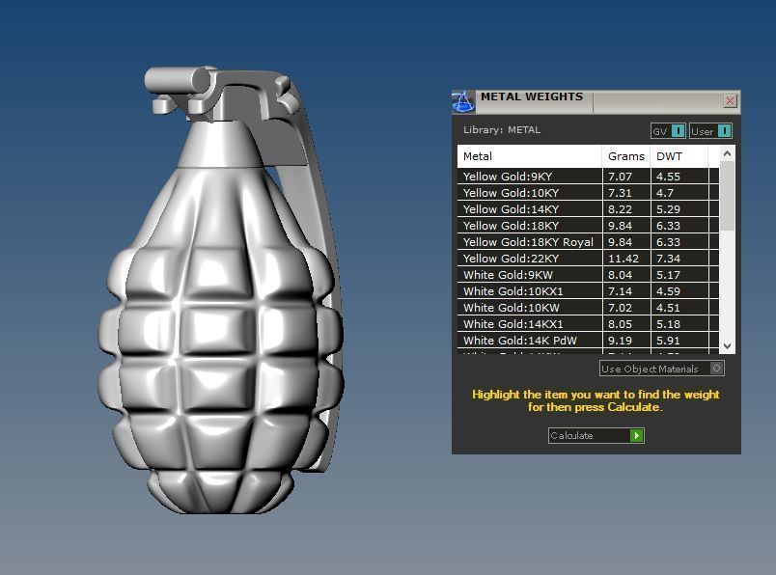
Task: Click the 7.34 DWT value
Action: point(668,259)
